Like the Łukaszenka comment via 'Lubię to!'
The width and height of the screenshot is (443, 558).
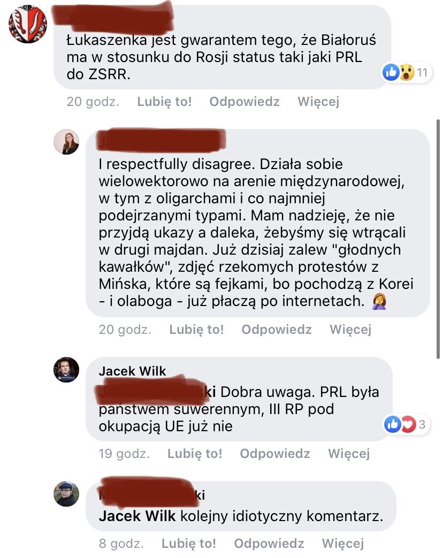164,102
